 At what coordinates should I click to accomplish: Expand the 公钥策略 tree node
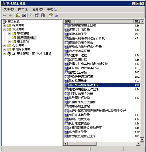pyautogui.click(x=5, y=46)
